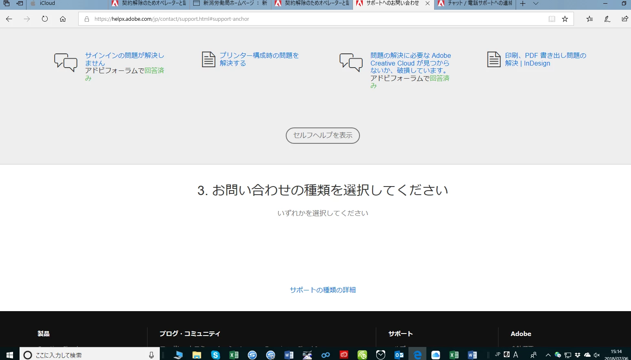631x360 pixels.
Task: Click chat bubble icon beside Creative Cloud issue
Action: click(351, 62)
